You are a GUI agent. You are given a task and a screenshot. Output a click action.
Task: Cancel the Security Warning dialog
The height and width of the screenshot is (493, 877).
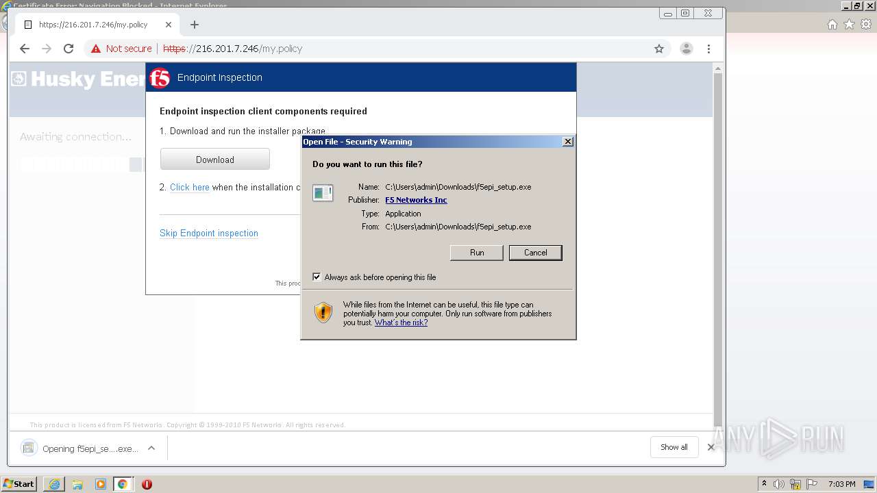[x=535, y=253]
